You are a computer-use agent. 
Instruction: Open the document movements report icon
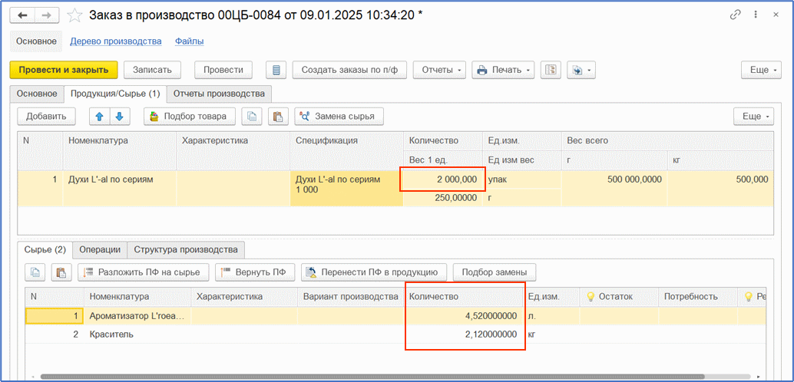pos(276,70)
